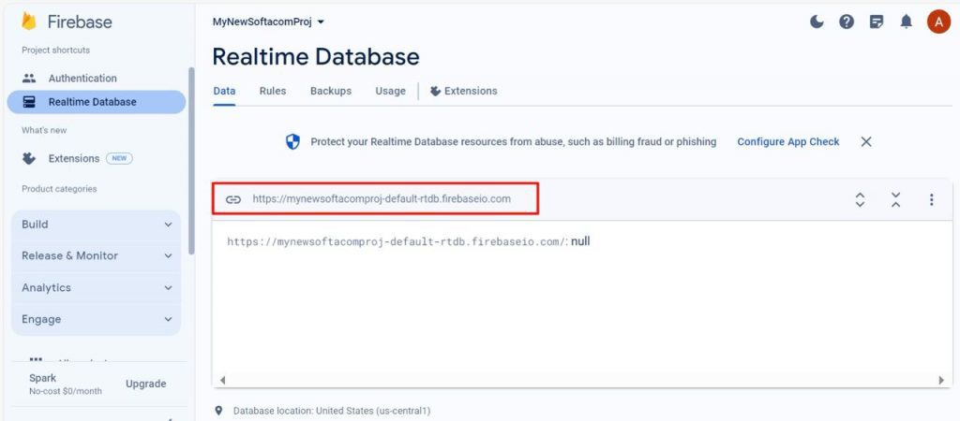Click the root URL in data viewer
The image size is (960, 421).
[x=397, y=242]
